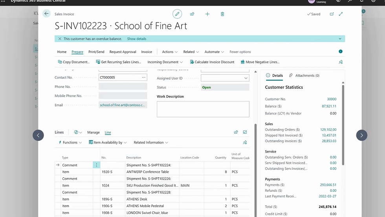Open Assigned User ID dropdown
The width and height of the screenshot is (385, 217).
coord(246,78)
